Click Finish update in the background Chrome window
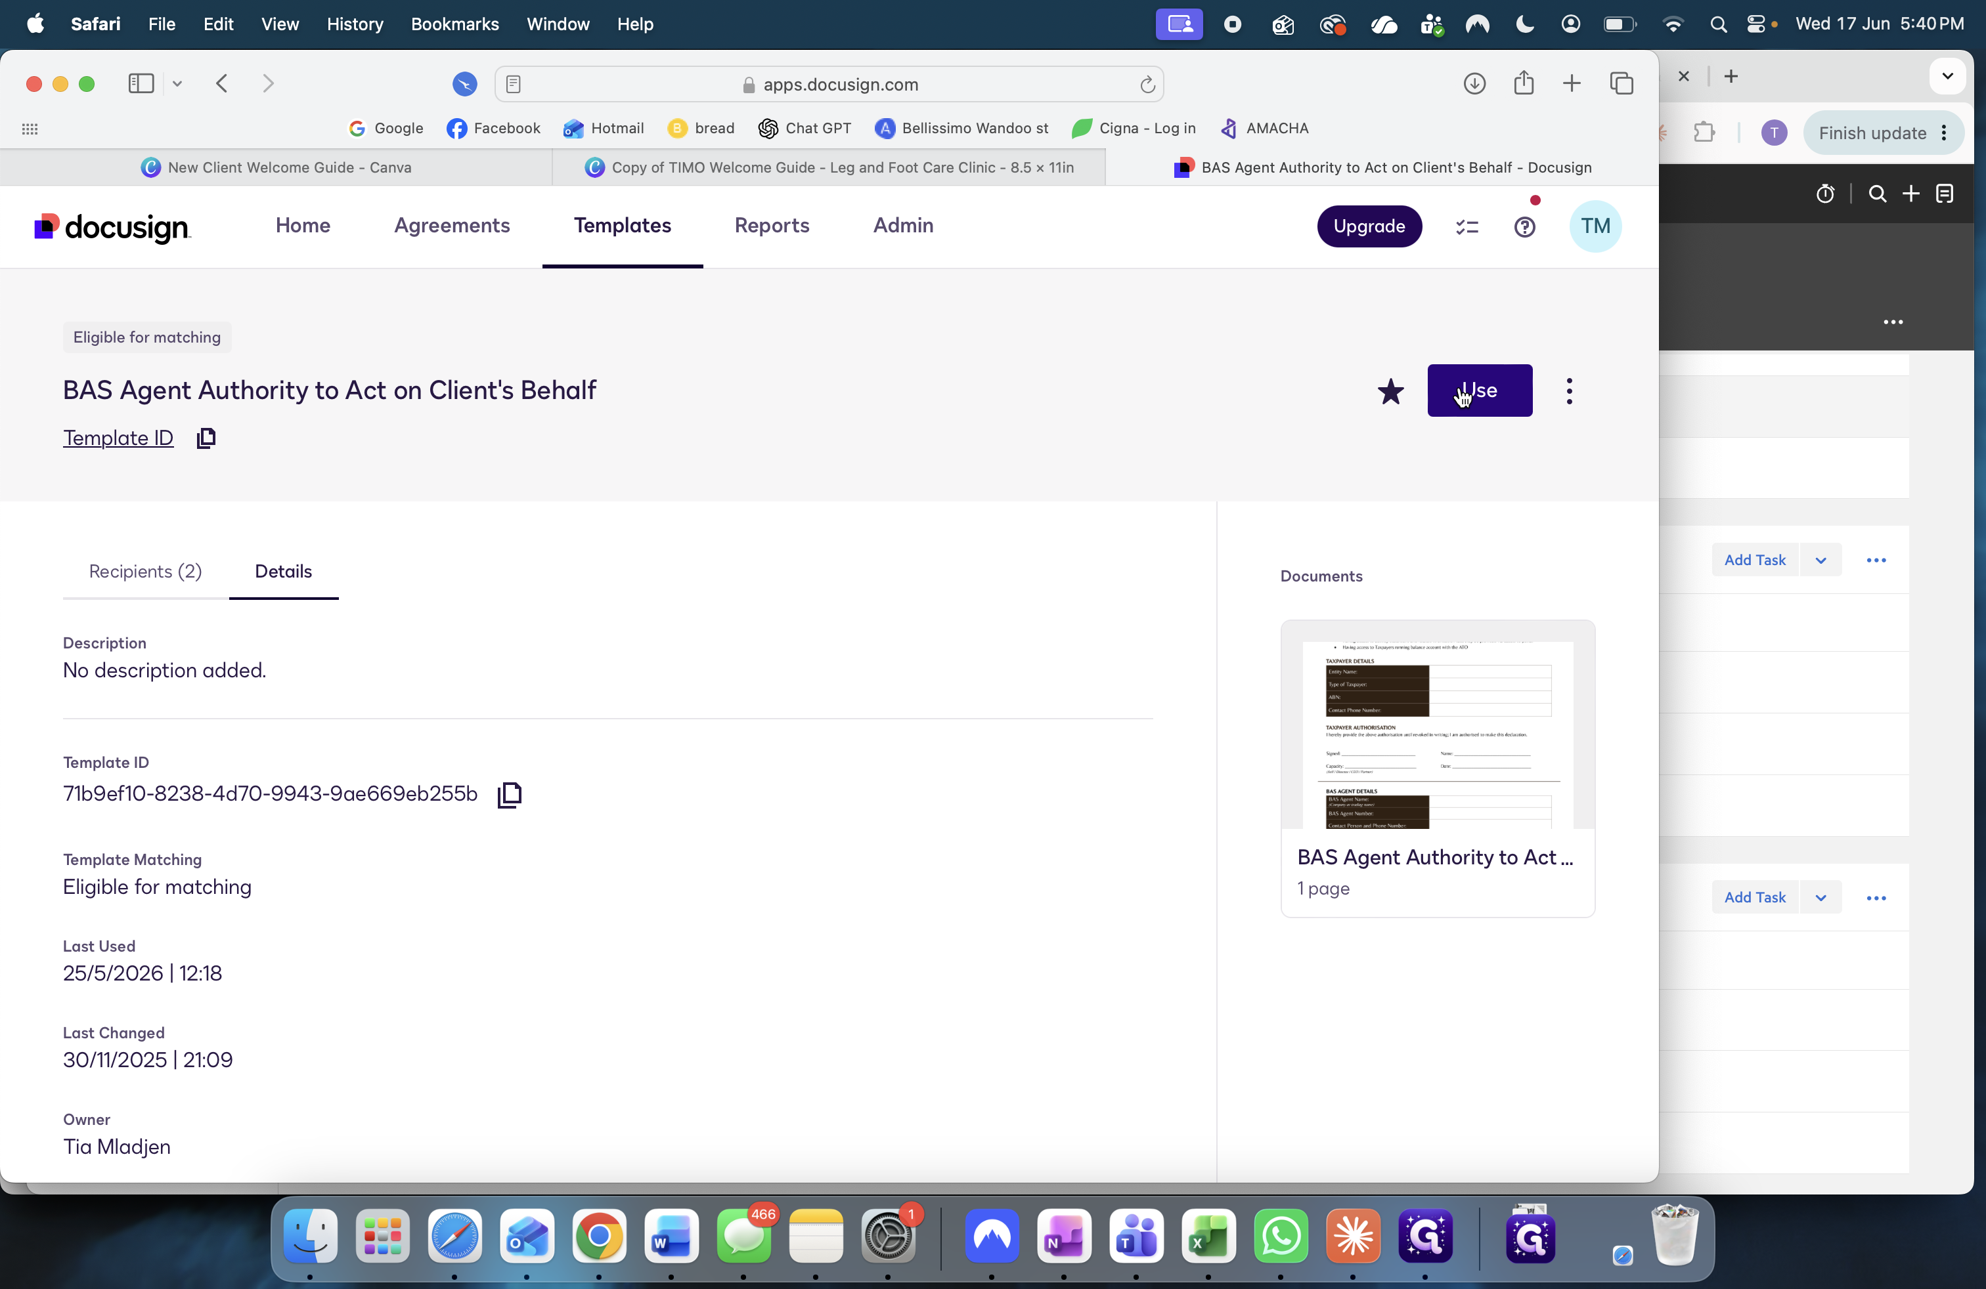Screen dimensions: 1986x1289 (1884, 133)
